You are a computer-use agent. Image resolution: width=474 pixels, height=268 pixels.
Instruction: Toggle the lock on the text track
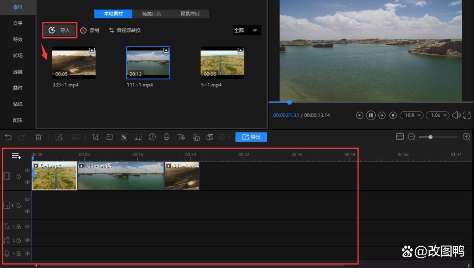pos(19,227)
